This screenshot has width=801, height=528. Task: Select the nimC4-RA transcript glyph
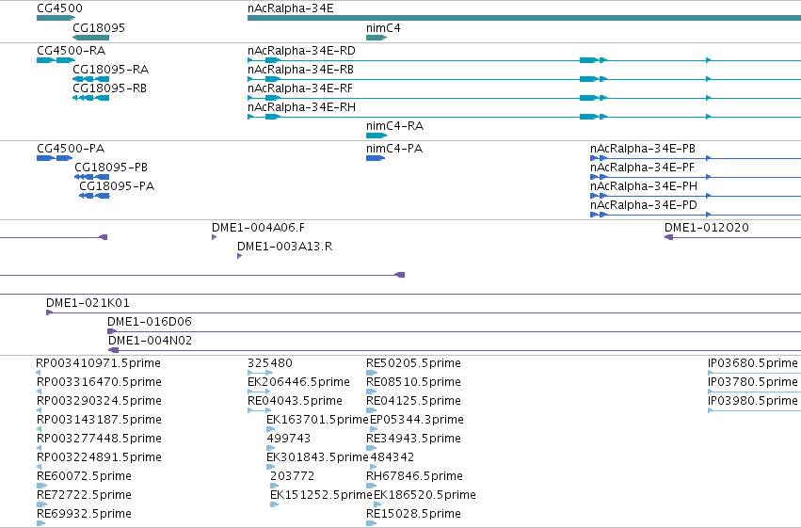pyautogui.click(x=376, y=136)
